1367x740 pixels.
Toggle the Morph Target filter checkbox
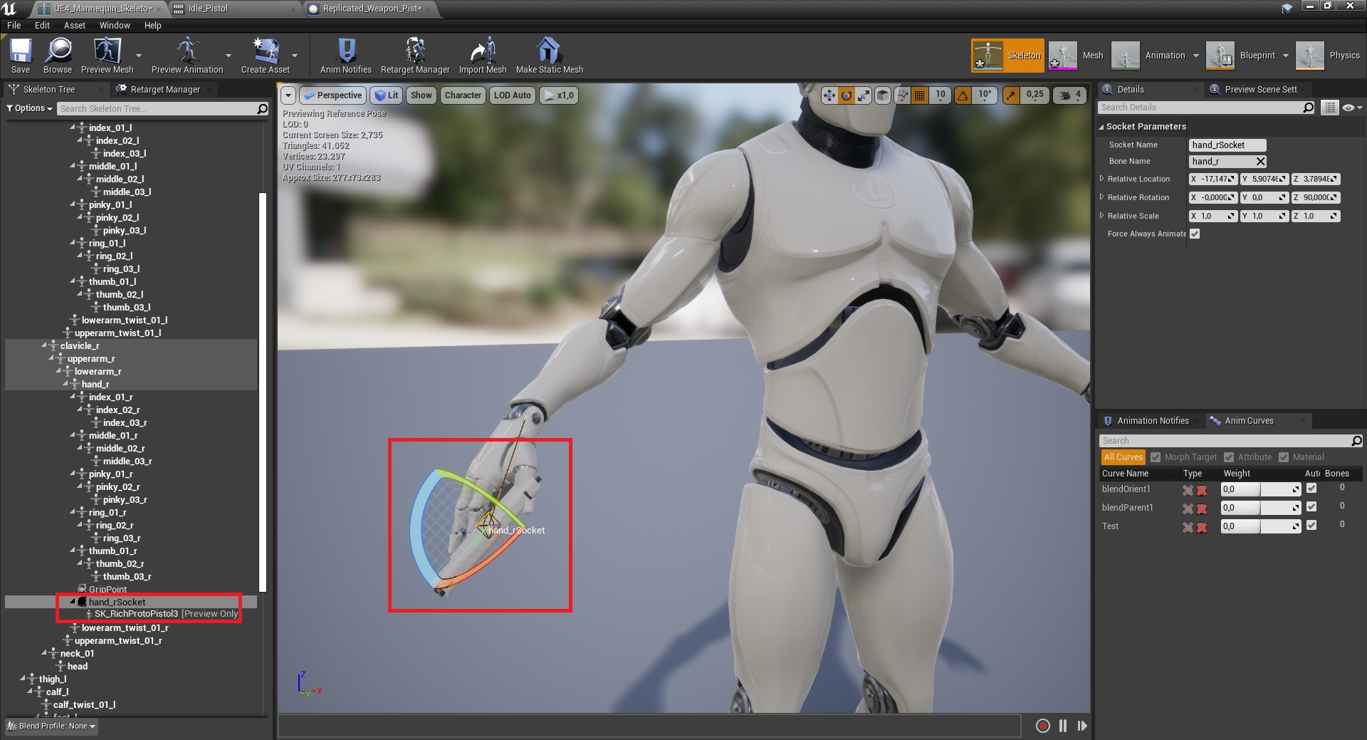tap(1156, 457)
